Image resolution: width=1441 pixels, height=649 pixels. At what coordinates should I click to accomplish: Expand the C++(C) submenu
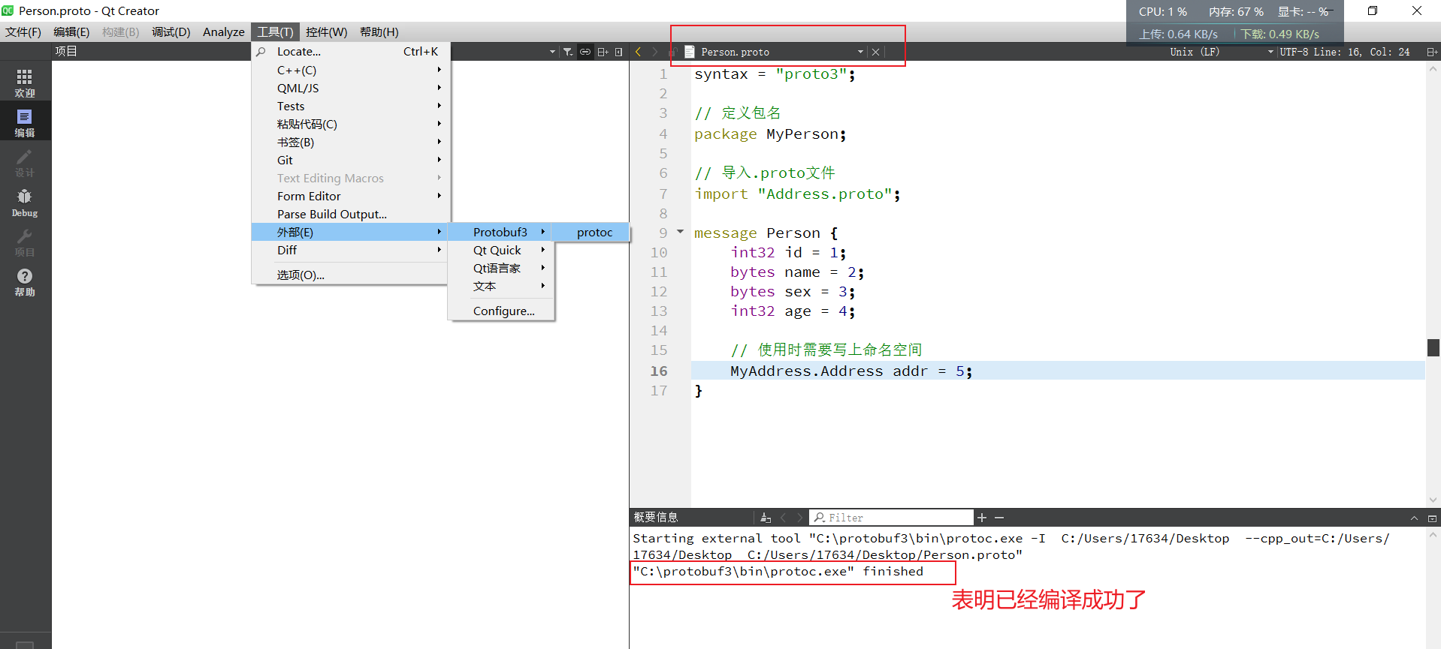point(351,70)
